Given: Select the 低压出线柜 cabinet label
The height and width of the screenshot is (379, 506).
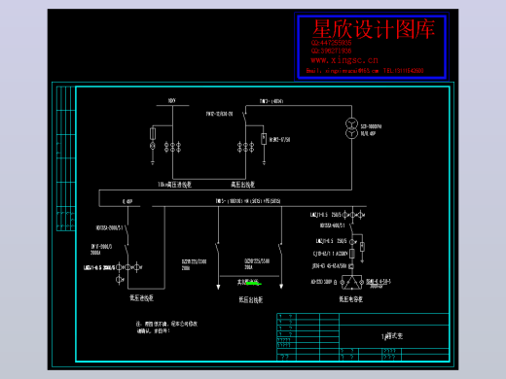Looking at the screenshot, I should (x=251, y=300).
